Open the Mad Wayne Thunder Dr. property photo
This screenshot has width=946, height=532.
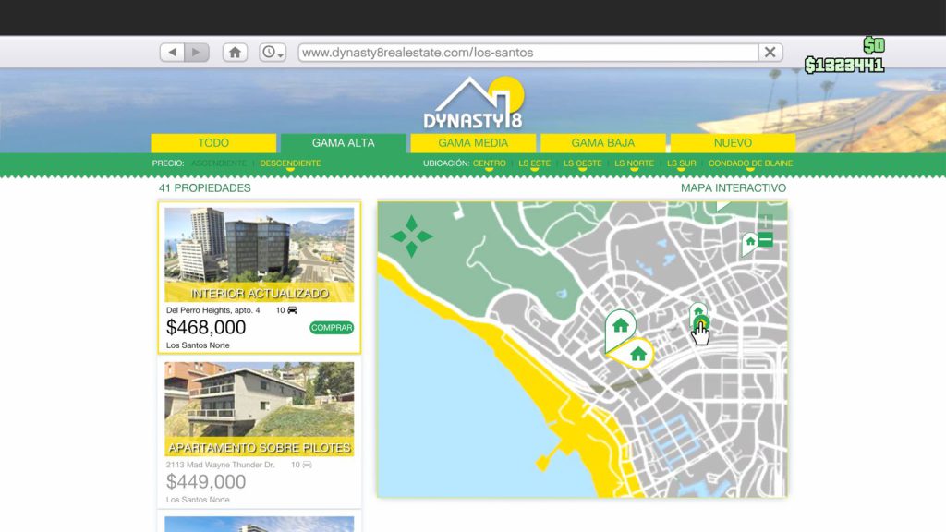tap(260, 409)
